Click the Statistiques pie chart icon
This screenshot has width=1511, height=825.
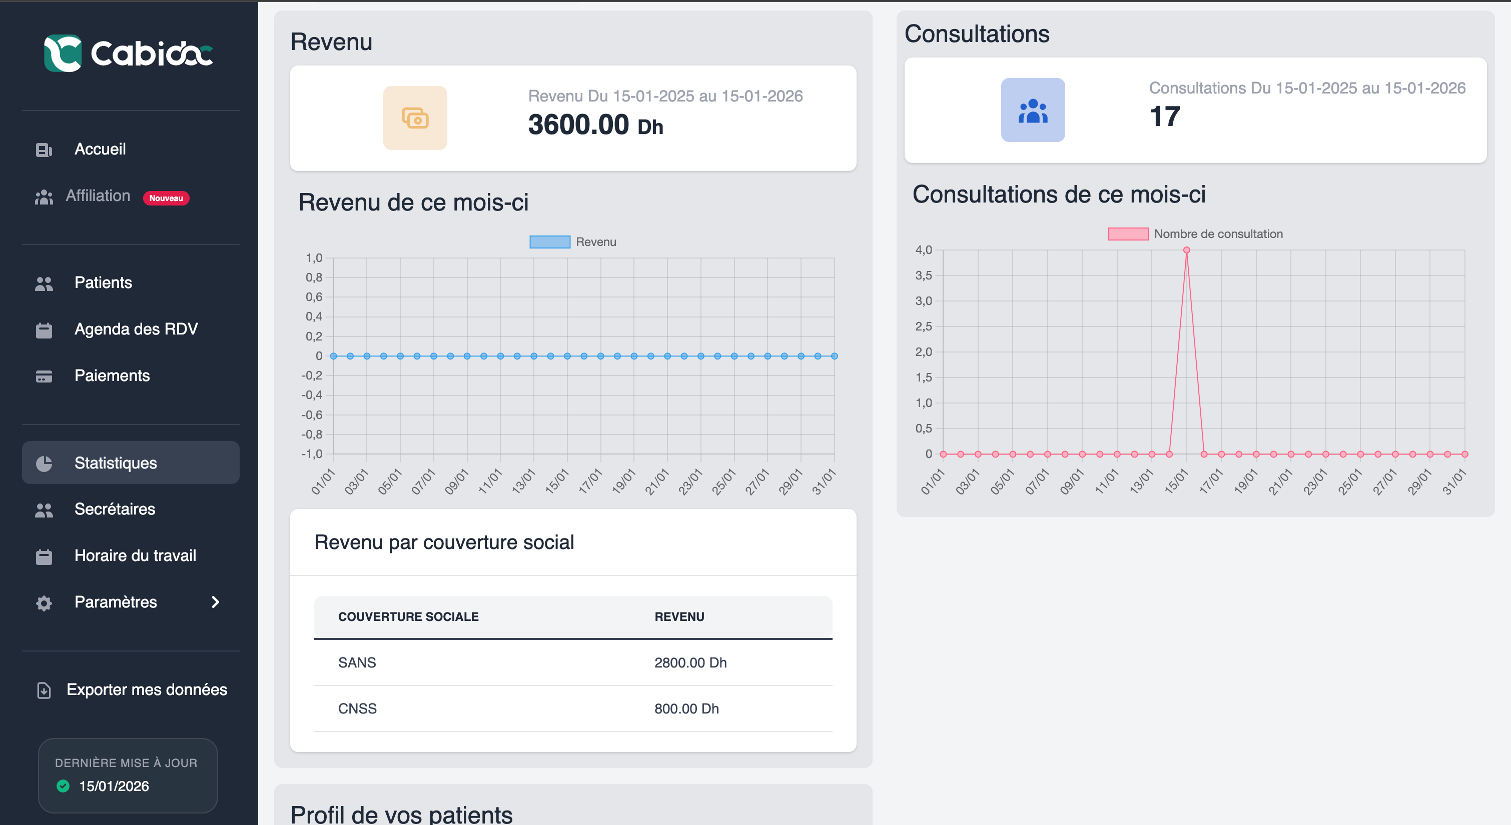pyautogui.click(x=44, y=462)
